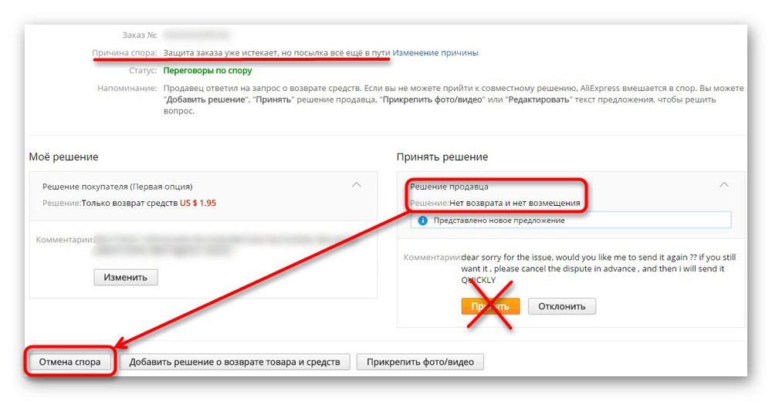Image resolution: width=772 pixels, height=401 pixels.
Task: Collapse the Решение покупателя panel chevron
Action: click(x=357, y=185)
